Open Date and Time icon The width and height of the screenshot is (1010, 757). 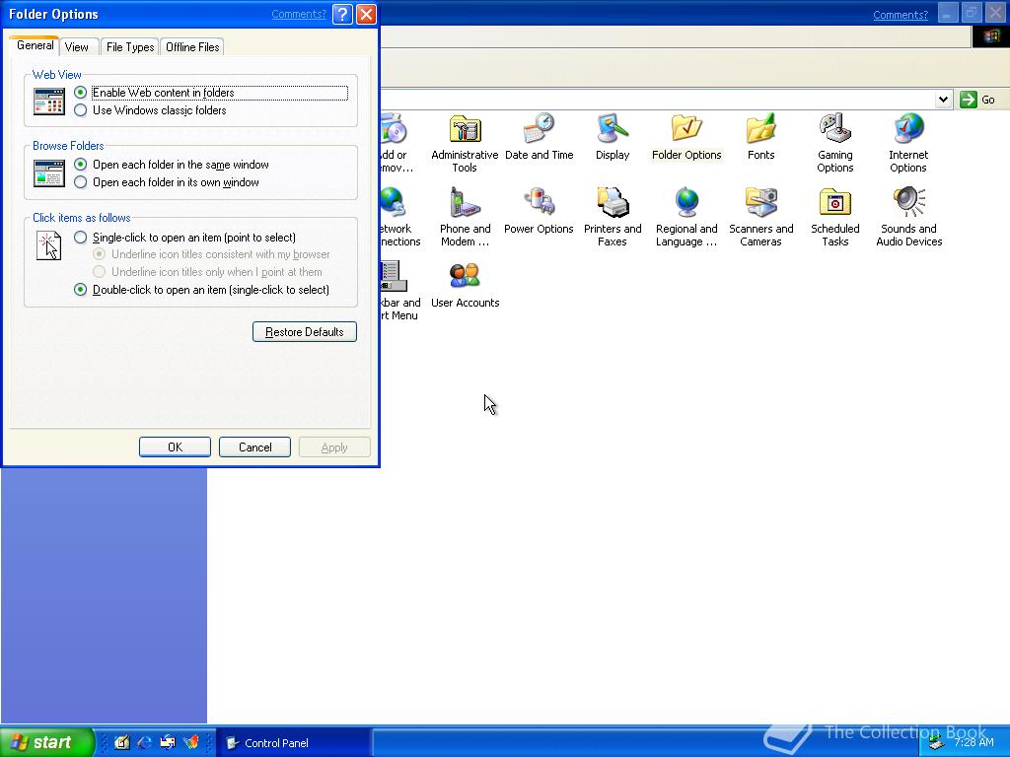(x=540, y=136)
